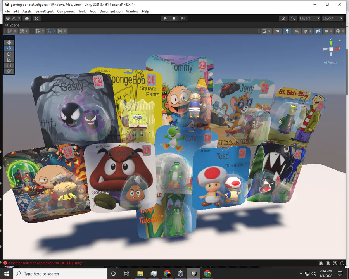Open the Layers dropdown
This screenshot has height=279, width=349.
tap(309, 18)
